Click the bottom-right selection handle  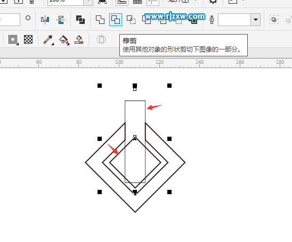coord(169,192)
